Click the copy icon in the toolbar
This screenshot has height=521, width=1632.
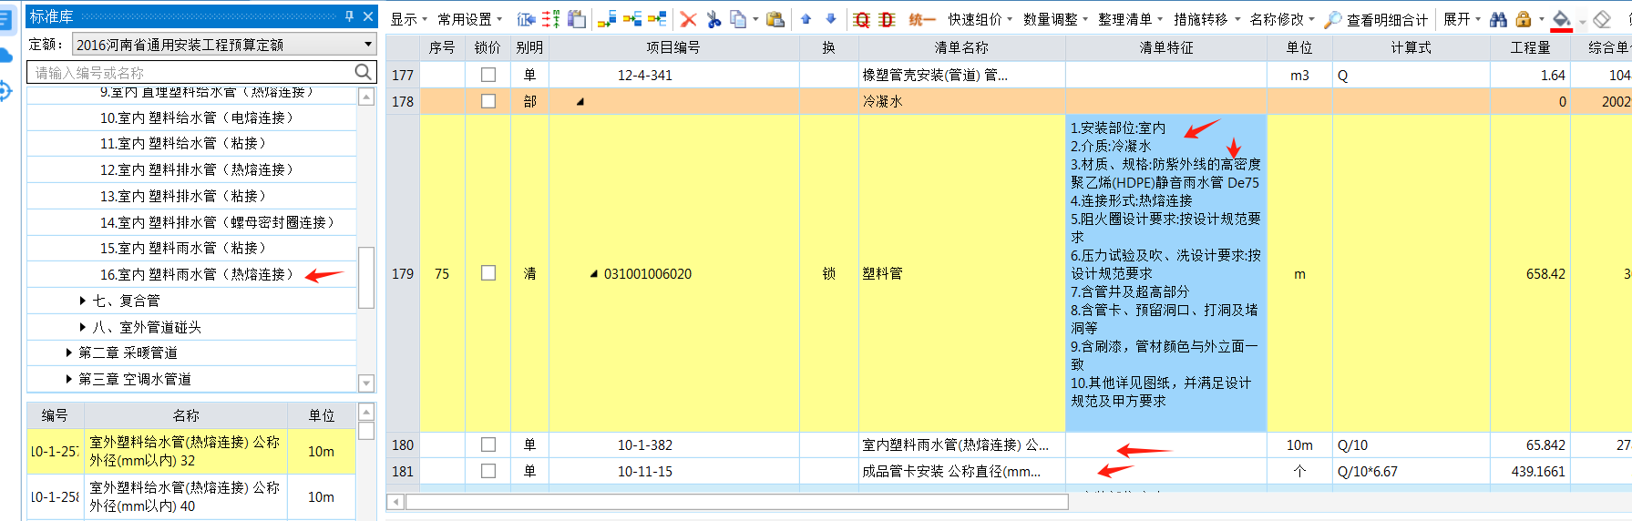click(737, 19)
